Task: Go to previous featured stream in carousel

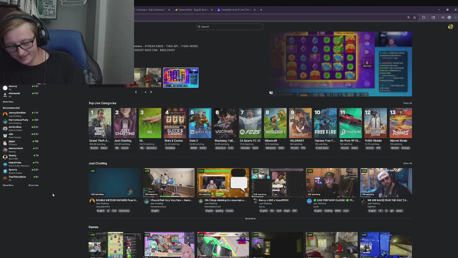Action: 136,92
